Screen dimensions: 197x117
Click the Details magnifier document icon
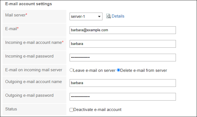click(109, 16)
